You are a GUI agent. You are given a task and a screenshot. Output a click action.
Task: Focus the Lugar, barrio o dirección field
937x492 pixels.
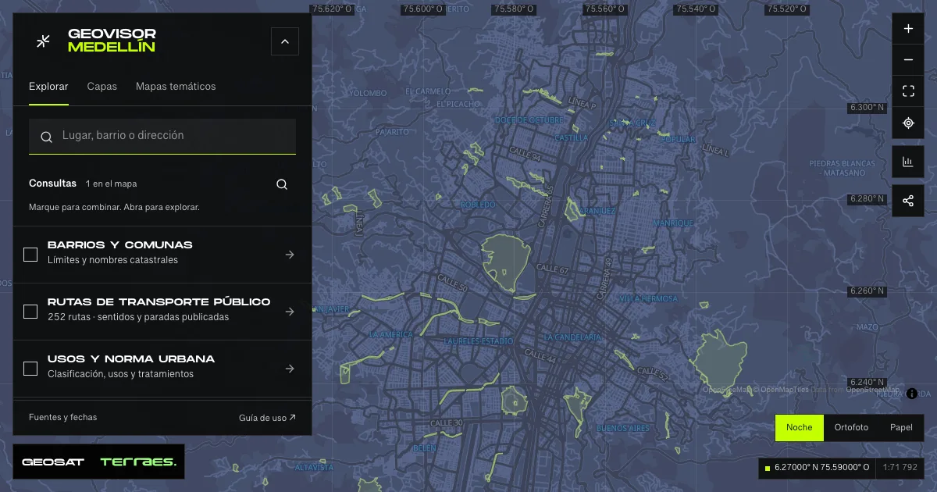coord(162,136)
